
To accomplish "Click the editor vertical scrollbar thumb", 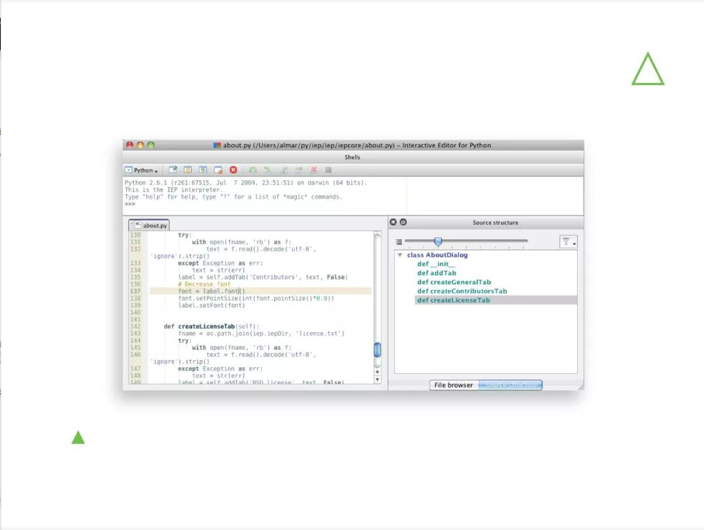I will (x=378, y=350).
